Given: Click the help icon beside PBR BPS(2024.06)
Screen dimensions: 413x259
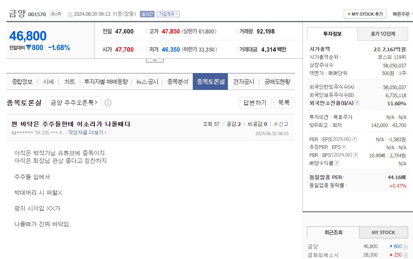Looking at the screenshot, I should 355,155.
